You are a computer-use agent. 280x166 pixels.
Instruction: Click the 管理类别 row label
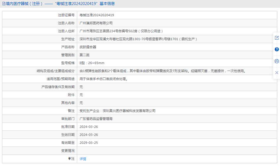click(68, 55)
